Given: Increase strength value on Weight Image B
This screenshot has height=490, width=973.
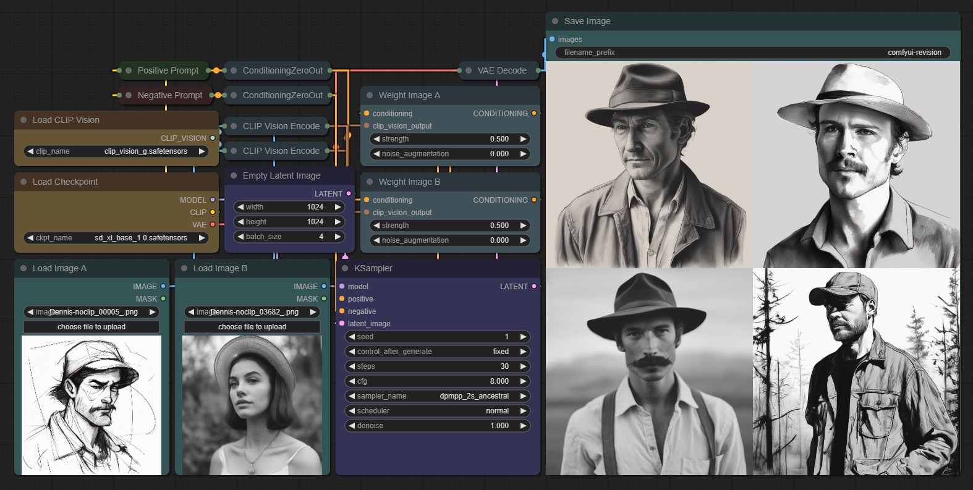Looking at the screenshot, I should point(523,226).
